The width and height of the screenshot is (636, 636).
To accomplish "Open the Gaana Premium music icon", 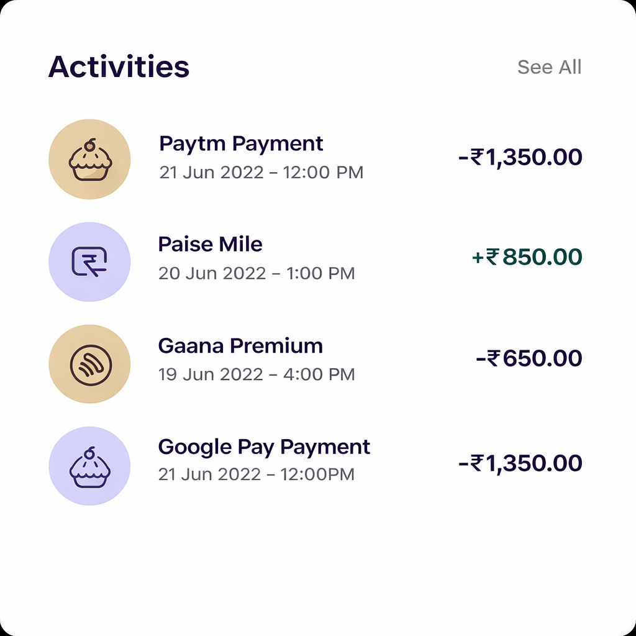I will point(89,364).
